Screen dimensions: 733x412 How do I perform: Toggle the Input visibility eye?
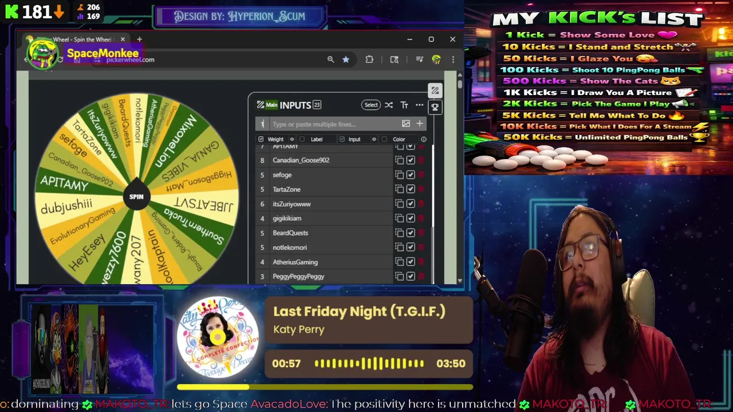click(x=375, y=139)
